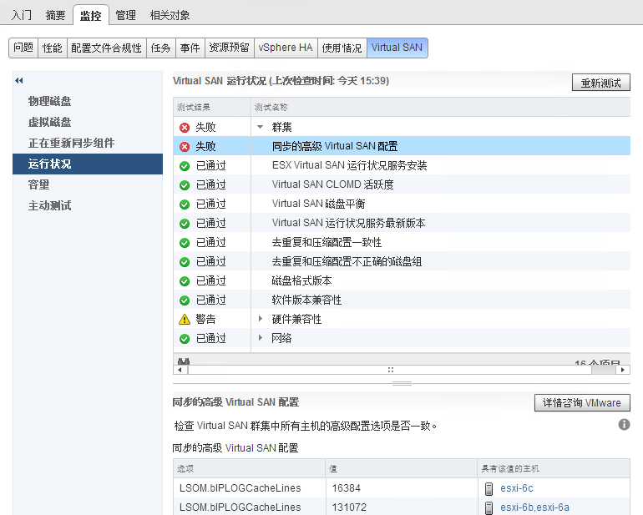643x515 pixels.
Task: Click the warning icon for 硬件兼容性
Action: 185,320
